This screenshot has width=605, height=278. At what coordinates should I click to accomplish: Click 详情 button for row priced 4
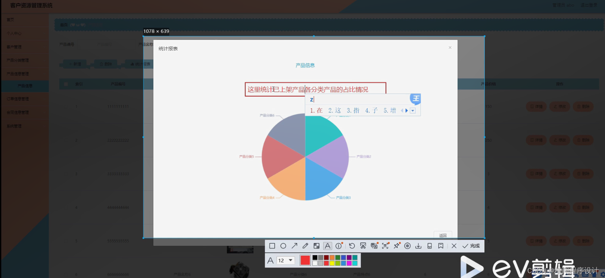(536, 207)
